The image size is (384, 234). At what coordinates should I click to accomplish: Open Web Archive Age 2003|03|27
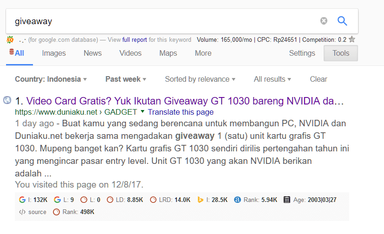pyautogui.click(x=310, y=200)
